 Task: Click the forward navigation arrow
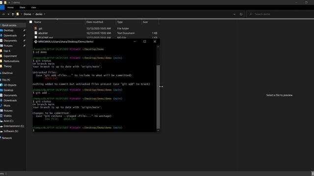click(3, 14)
